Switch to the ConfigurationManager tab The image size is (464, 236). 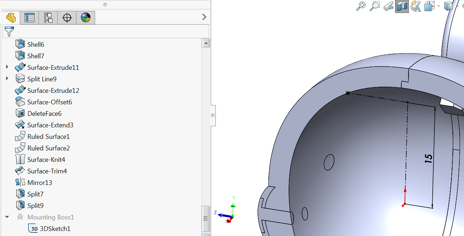tap(48, 17)
